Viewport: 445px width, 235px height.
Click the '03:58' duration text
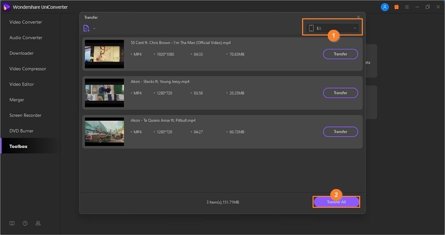click(198, 93)
